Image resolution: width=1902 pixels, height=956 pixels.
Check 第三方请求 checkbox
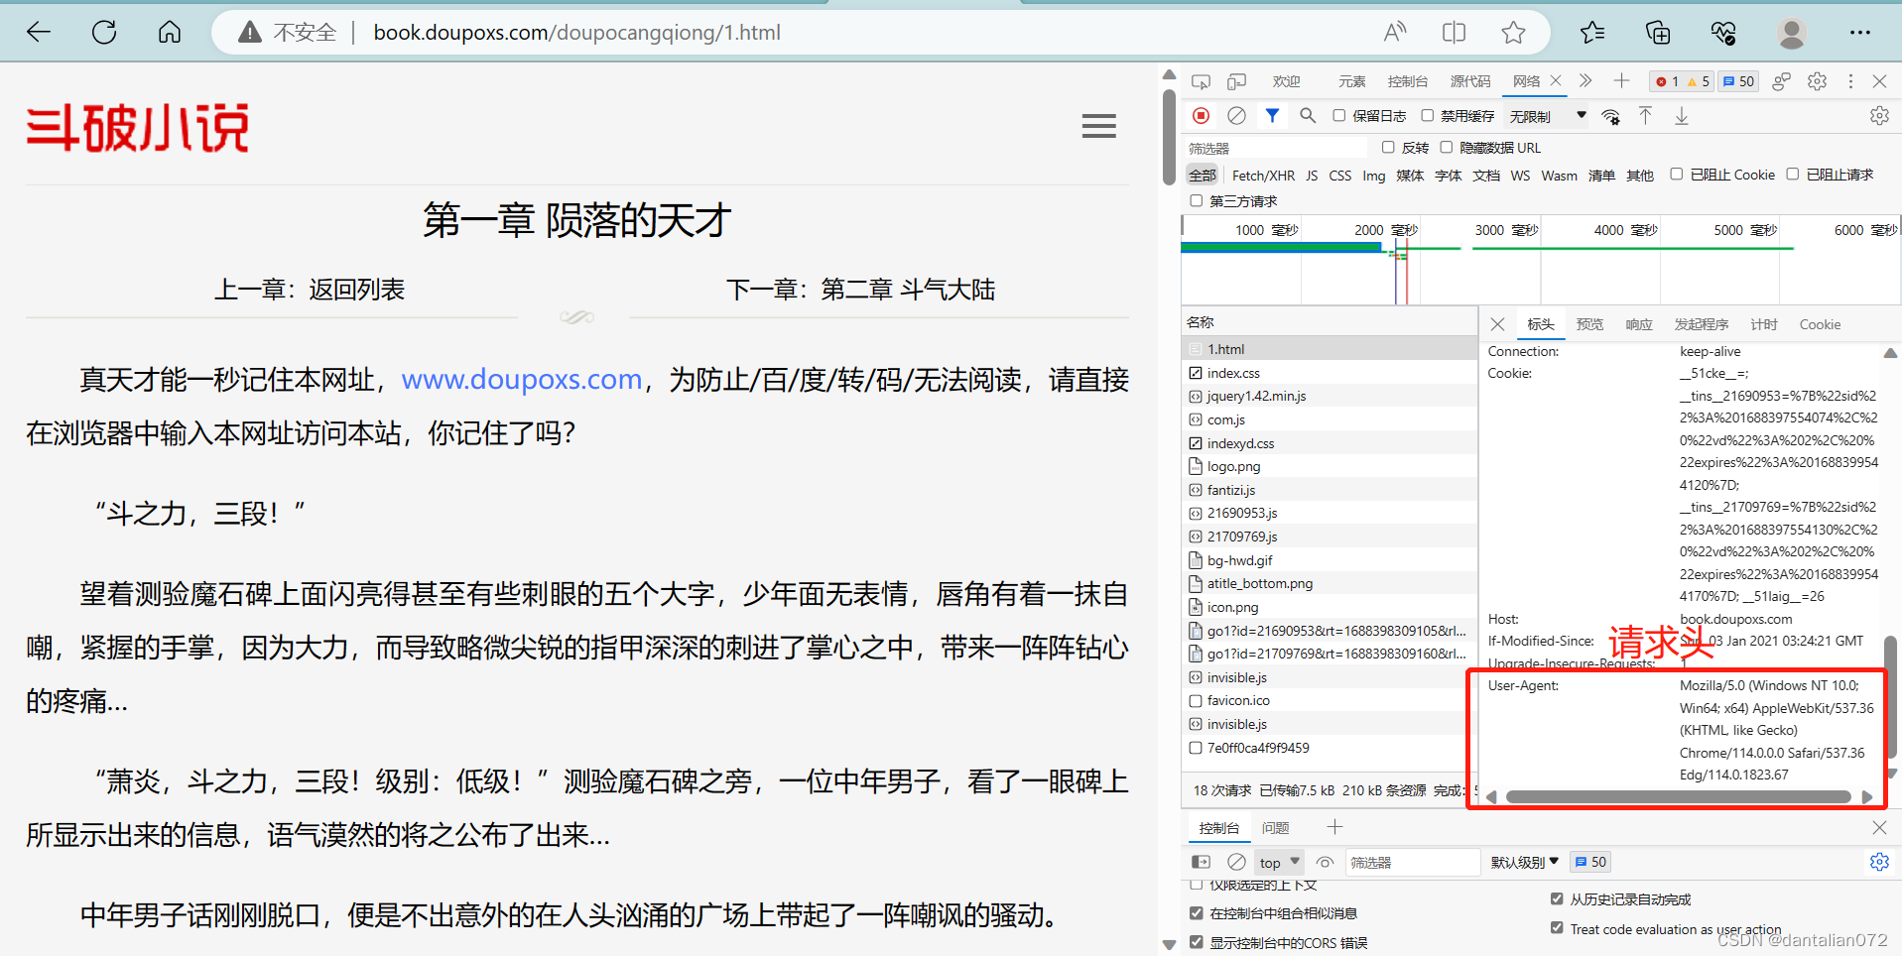point(1196,201)
